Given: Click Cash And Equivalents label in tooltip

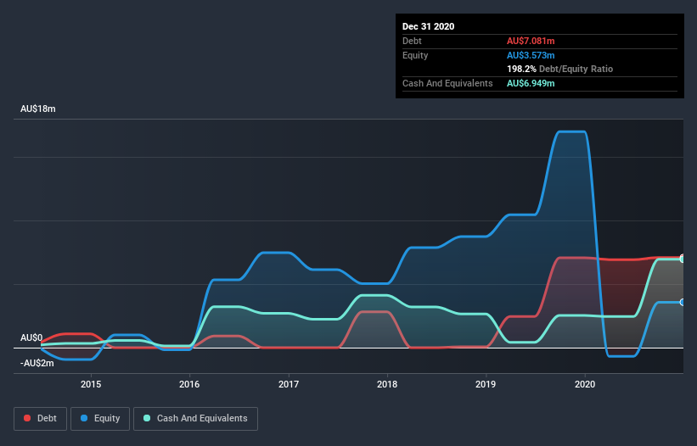Looking at the screenshot, I should pyautogui.click(x=447, y=83).
